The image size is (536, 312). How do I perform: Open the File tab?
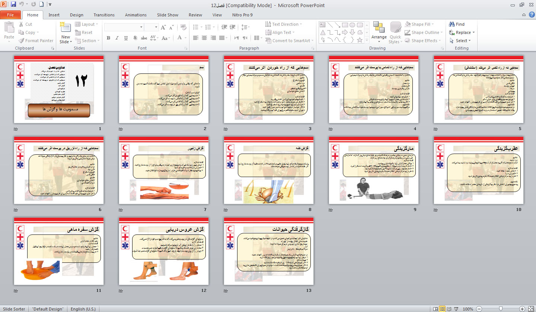[x=10, y=15]
